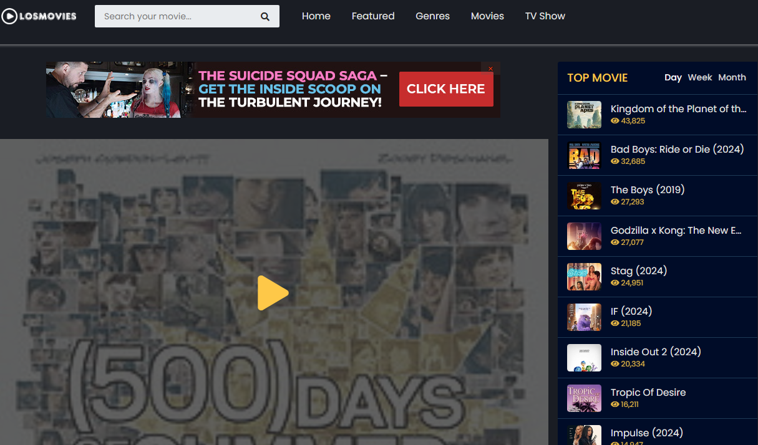Click the eye icon beside 16,211 views
The height and width of the screenshot is (445, 758).
(x=615, y=404)
